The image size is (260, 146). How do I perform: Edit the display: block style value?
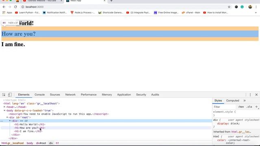click(235, 123)
